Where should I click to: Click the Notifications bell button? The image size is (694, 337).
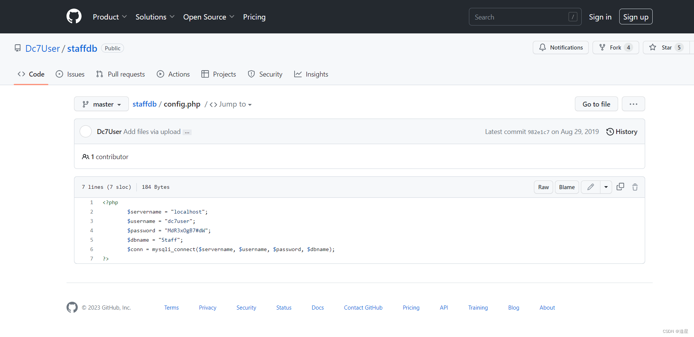point(561,48)
